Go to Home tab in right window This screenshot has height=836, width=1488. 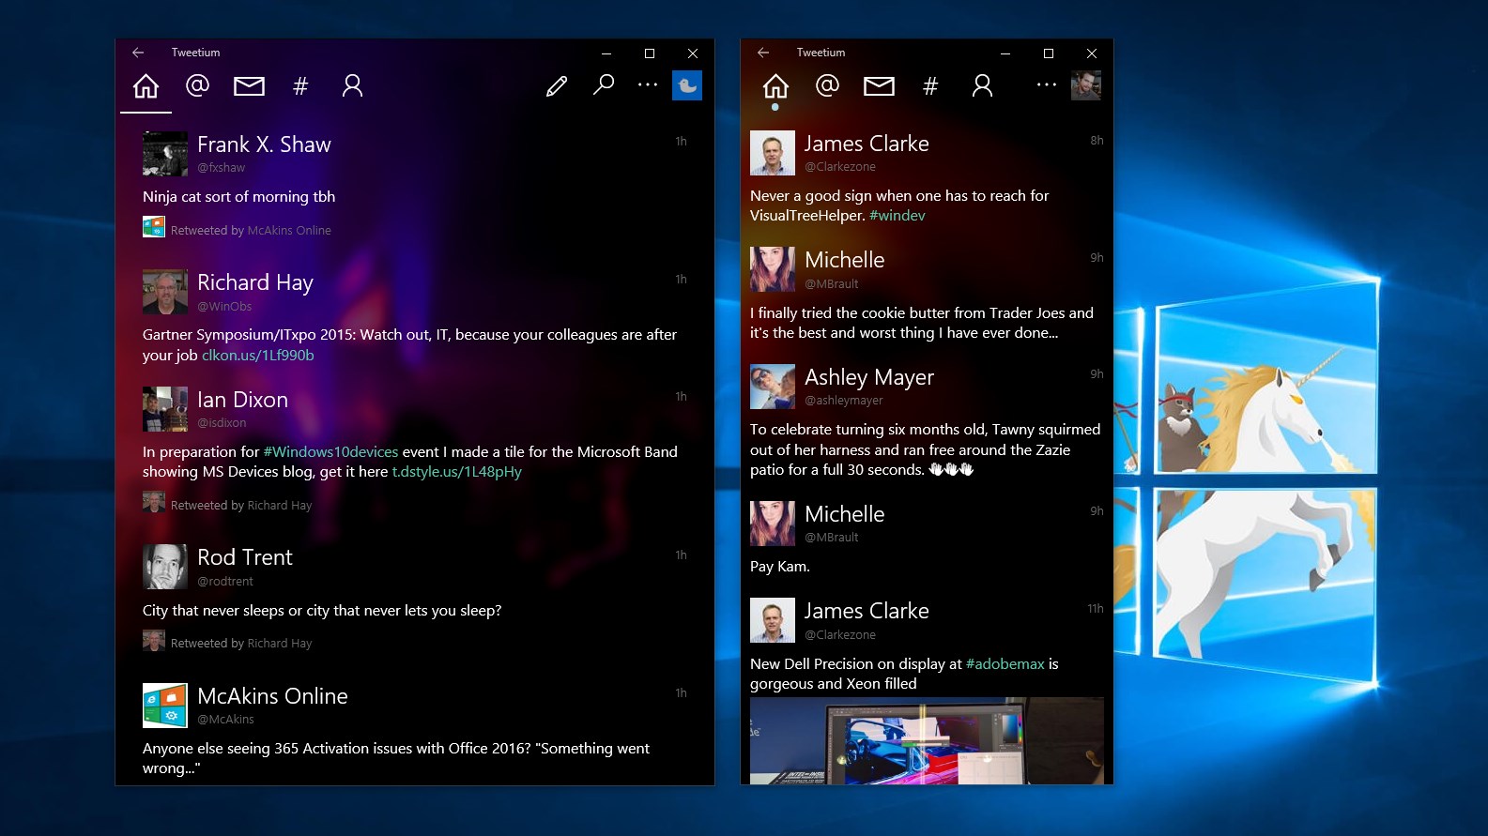point(775,86)
